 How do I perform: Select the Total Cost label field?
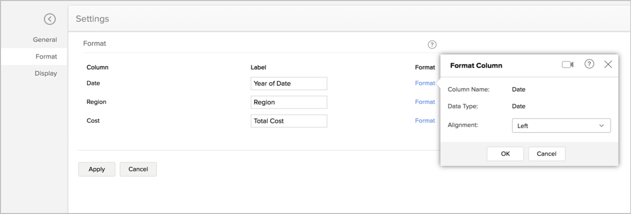click(x=289, y=121)
